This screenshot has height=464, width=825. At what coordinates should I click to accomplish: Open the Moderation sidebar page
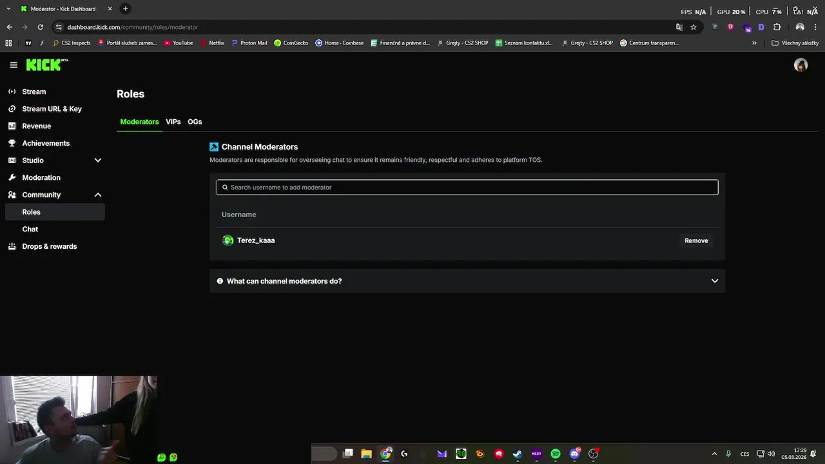click(41, 177)
